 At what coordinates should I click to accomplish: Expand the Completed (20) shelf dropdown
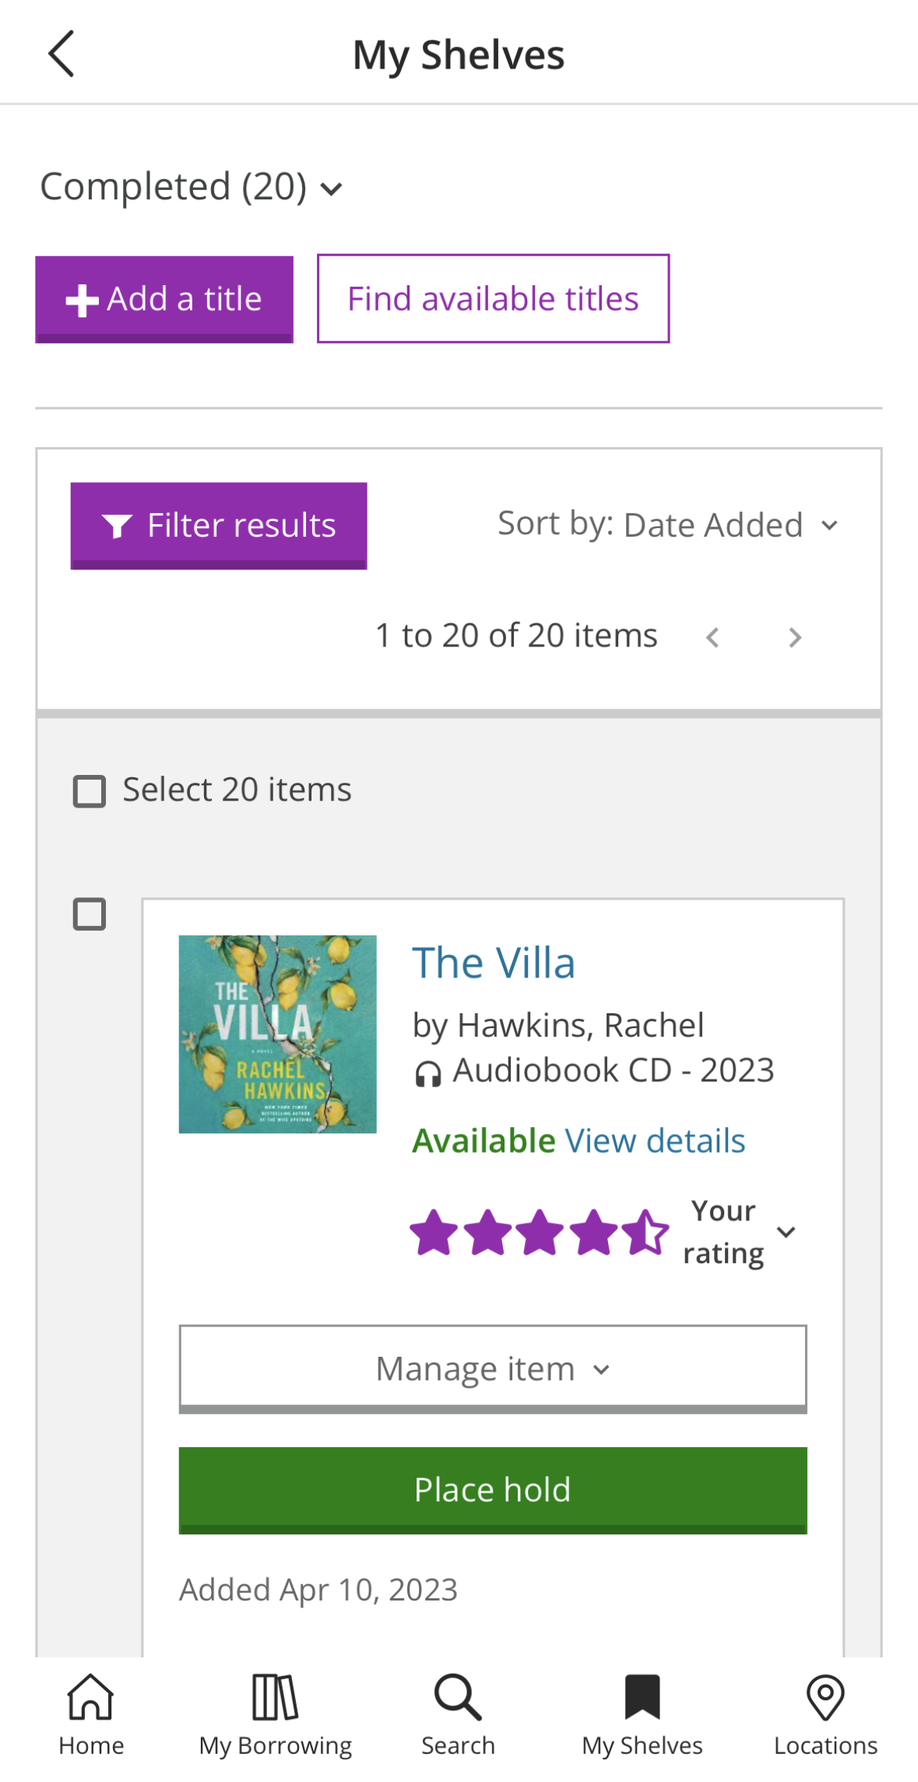[x=192, y=187]
